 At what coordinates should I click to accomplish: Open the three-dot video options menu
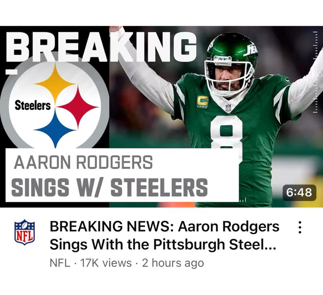coord(300,227)
